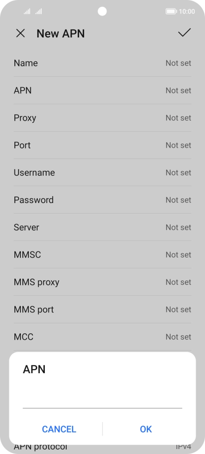Tap the 10:00 clock in status bar
Viewport: 205px width, 454px height.
click(x=187, y=11)
